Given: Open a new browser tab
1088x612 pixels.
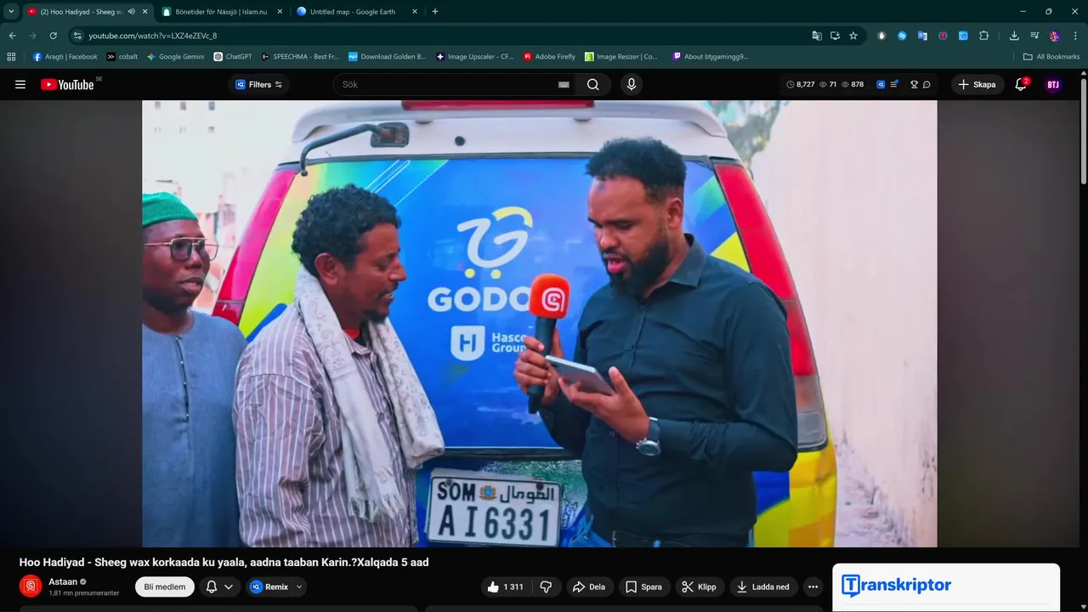Looking at the screenshot, I should click(x=435, y=12).
